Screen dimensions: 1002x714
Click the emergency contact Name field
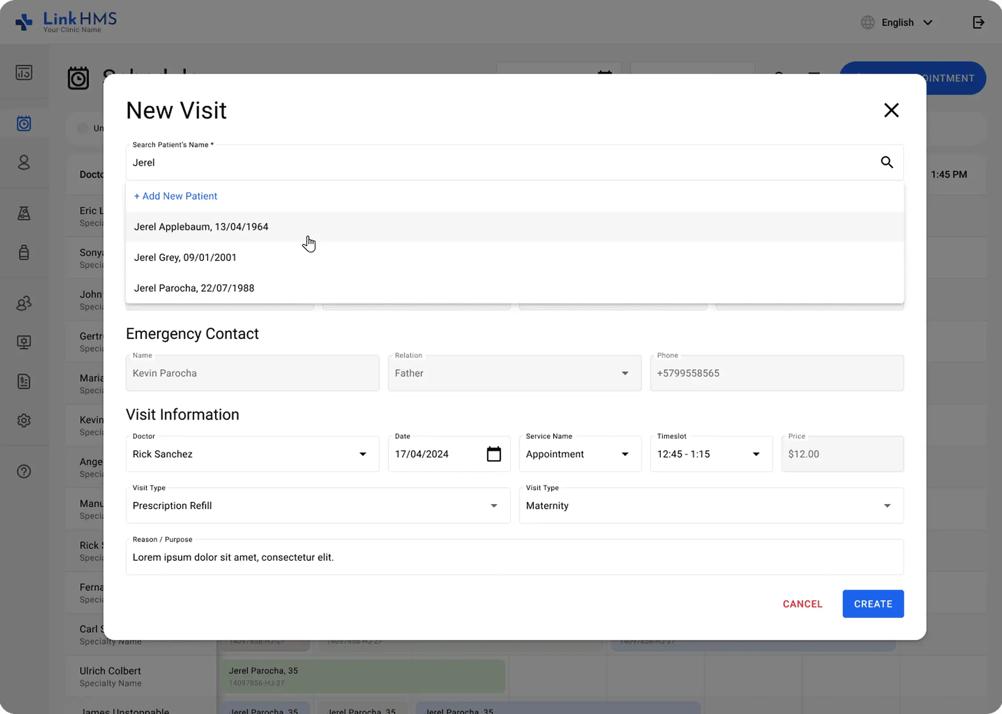point(252,373)
